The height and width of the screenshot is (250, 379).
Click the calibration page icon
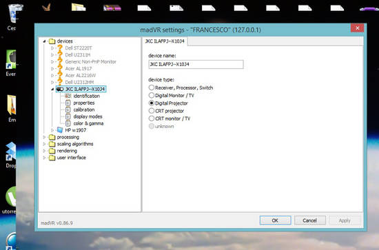(x=68, y=110)
